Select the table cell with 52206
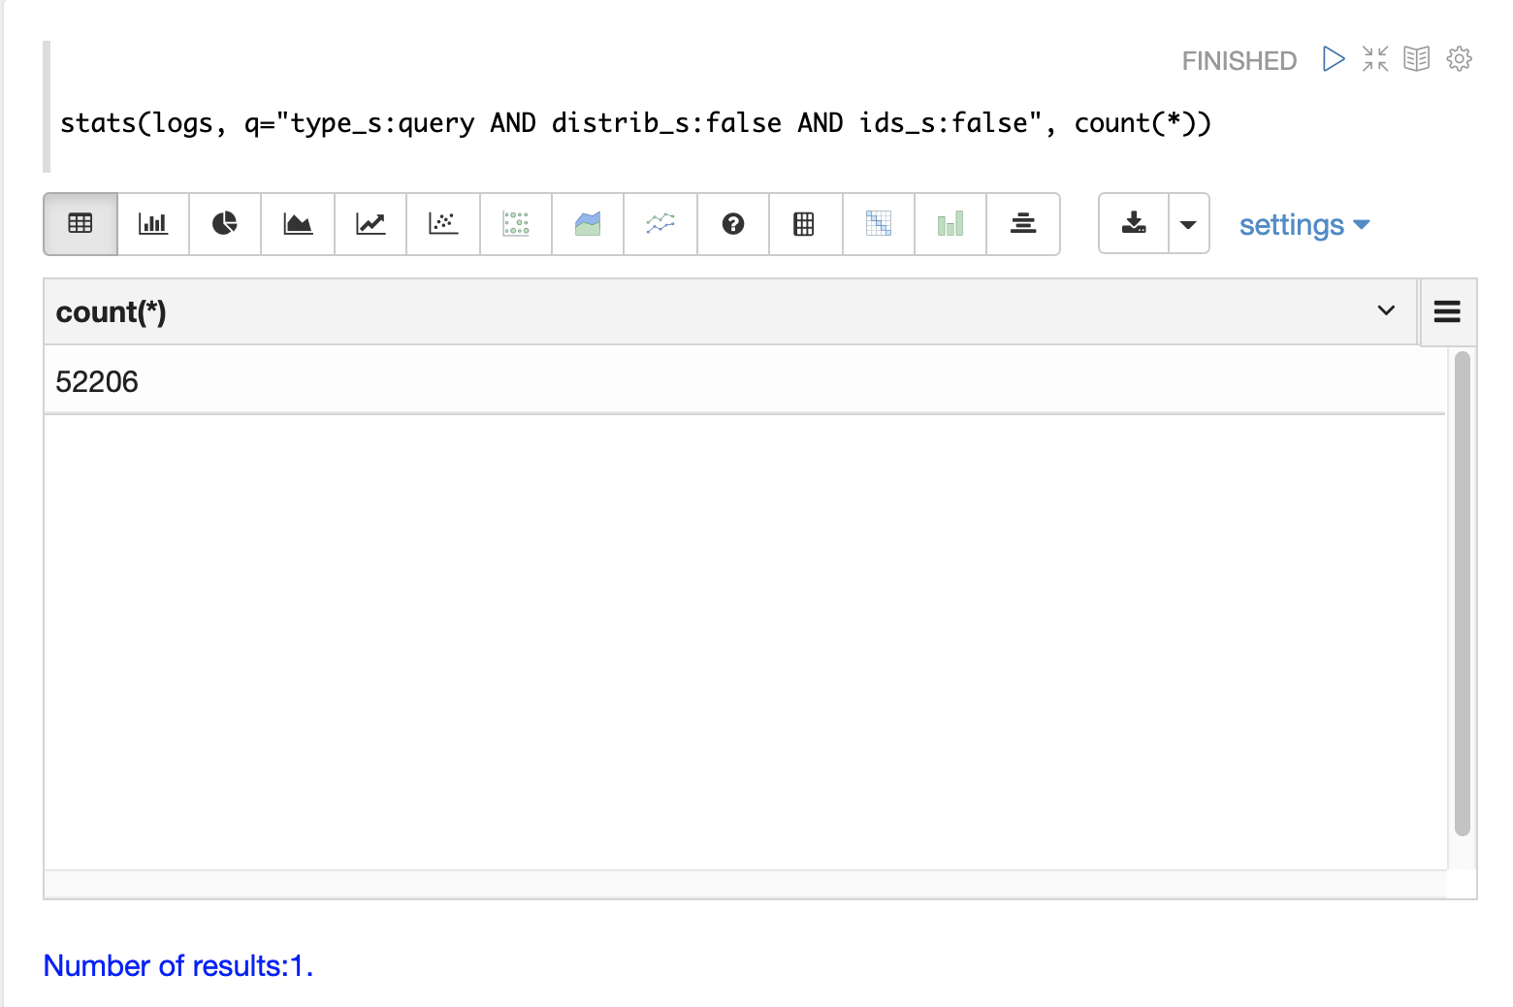The width and height of the screenshot is (1513, 1007). tap(97, 381)
